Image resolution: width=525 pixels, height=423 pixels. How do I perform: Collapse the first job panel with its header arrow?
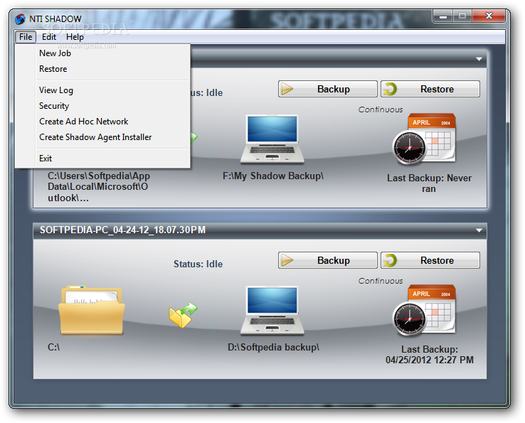(x=479, y=59)
